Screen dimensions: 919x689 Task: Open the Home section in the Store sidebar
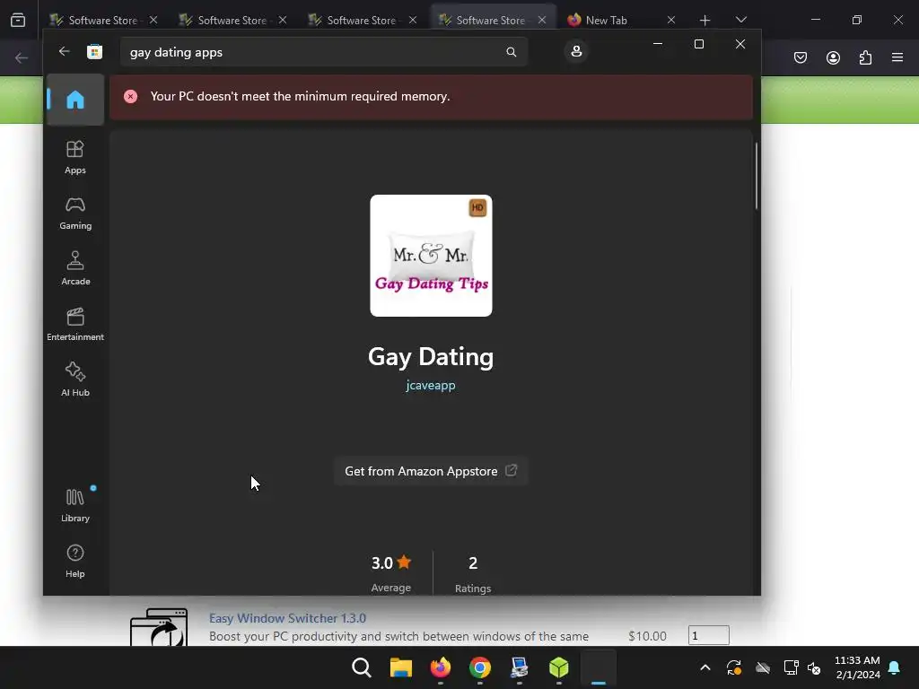coord(75,100)
